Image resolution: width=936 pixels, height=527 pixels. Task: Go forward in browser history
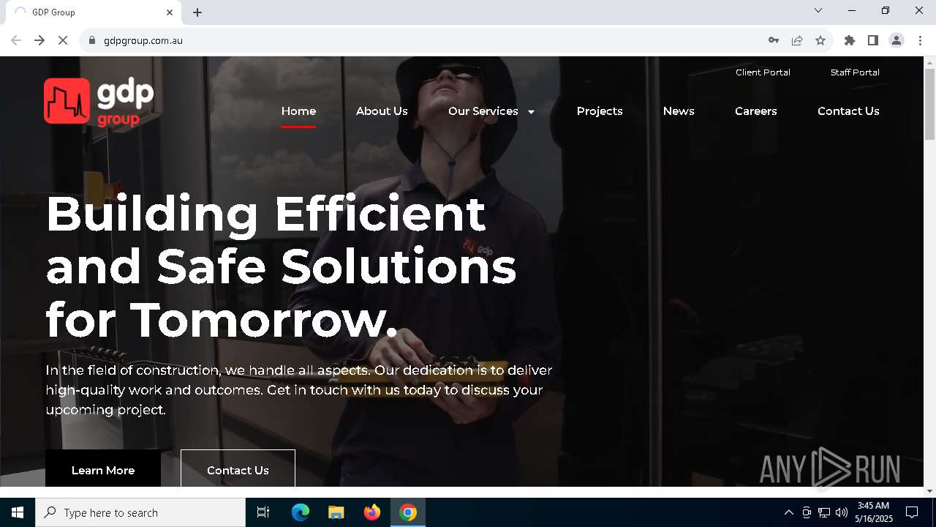[39, 40]
